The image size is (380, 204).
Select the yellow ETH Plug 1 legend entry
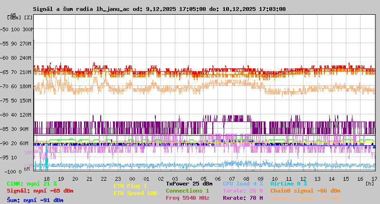point(130,186)
